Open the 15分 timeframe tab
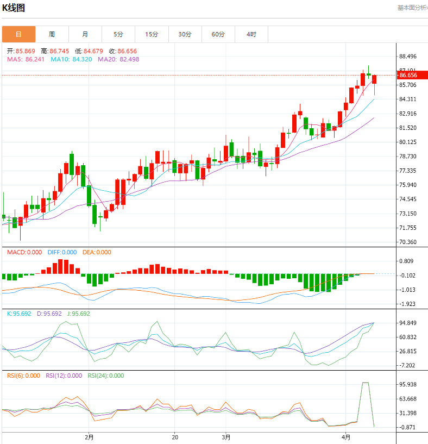This screenshot has width=428, height=444. click(152, 34)
